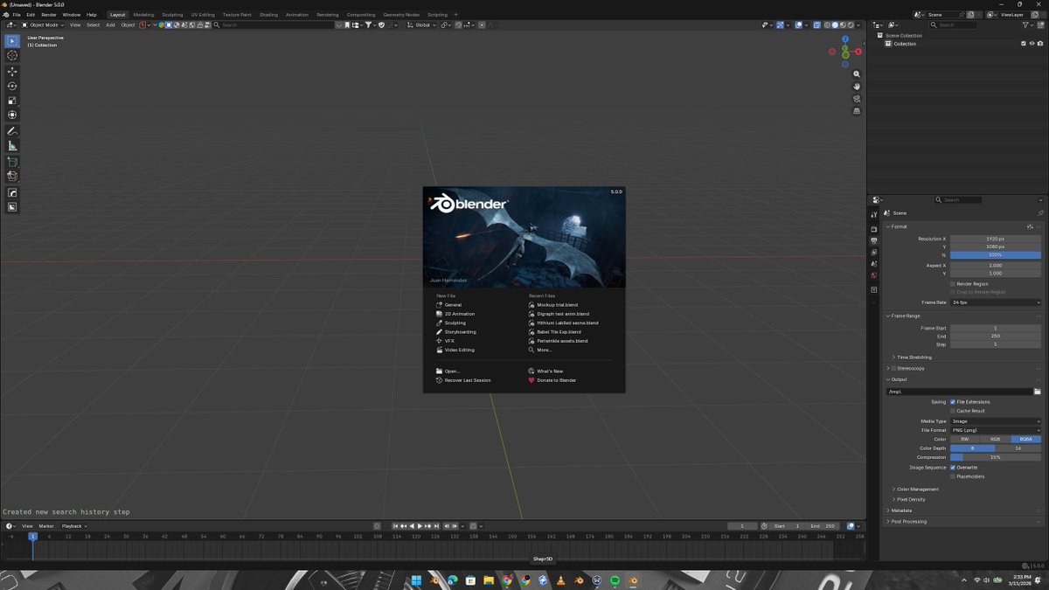Create new General file from splash
The width and height of the screenshot is (1049, 590).
coord(453,304)
